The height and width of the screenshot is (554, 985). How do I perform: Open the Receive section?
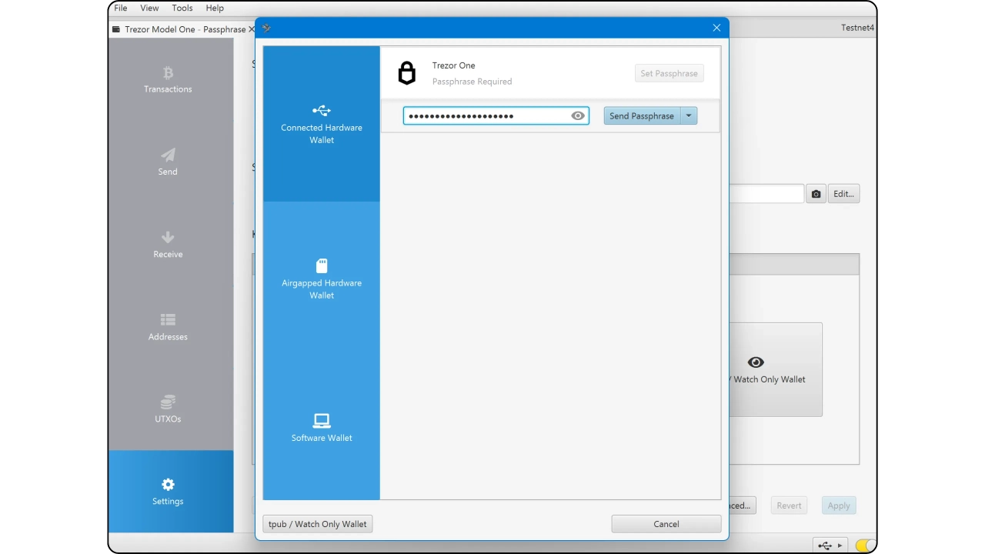click(x=168, y=245)
